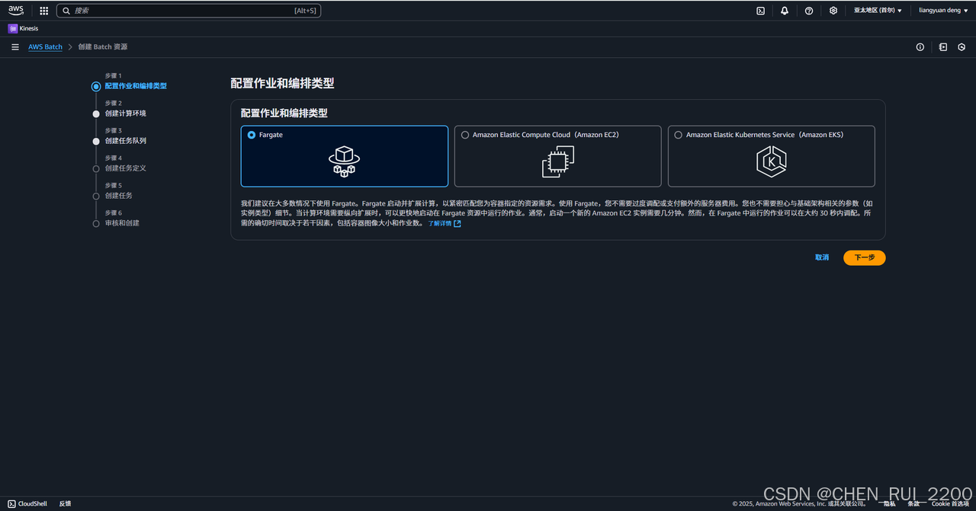Click the 配置作业和编排类型 page heading

point(282,83)
